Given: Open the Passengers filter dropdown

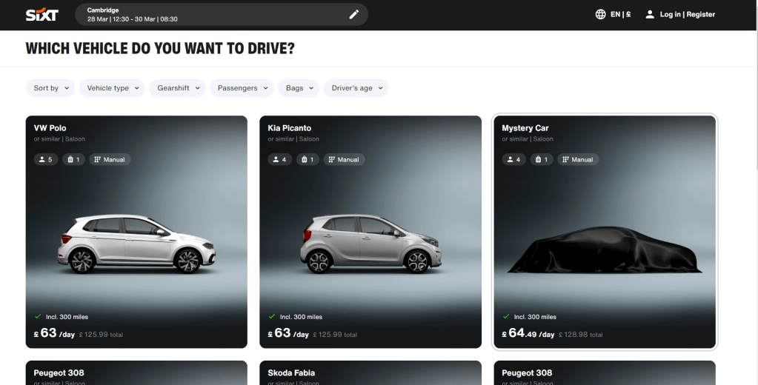Looking at the screenshot, I should 242,88.
